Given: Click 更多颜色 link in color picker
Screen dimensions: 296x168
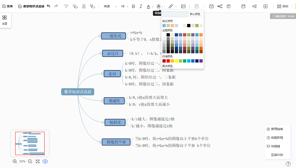Looking at the screenshot, I should click(x=168, y=66).
